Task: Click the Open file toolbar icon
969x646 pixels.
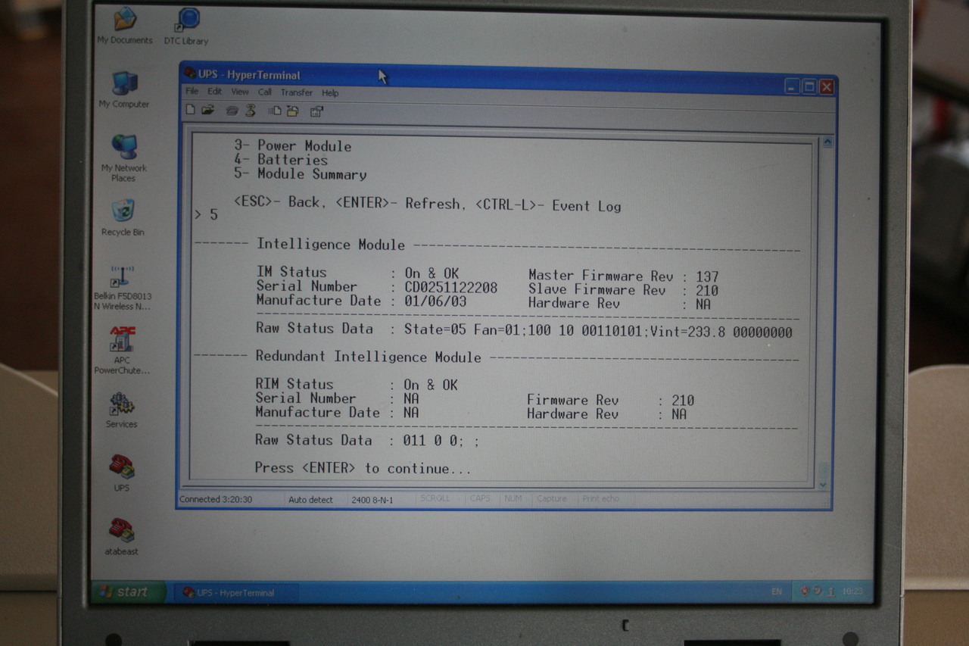Action: point(207,111)
